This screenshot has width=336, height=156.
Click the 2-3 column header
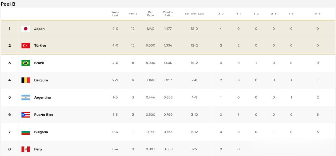pos(274,14)
